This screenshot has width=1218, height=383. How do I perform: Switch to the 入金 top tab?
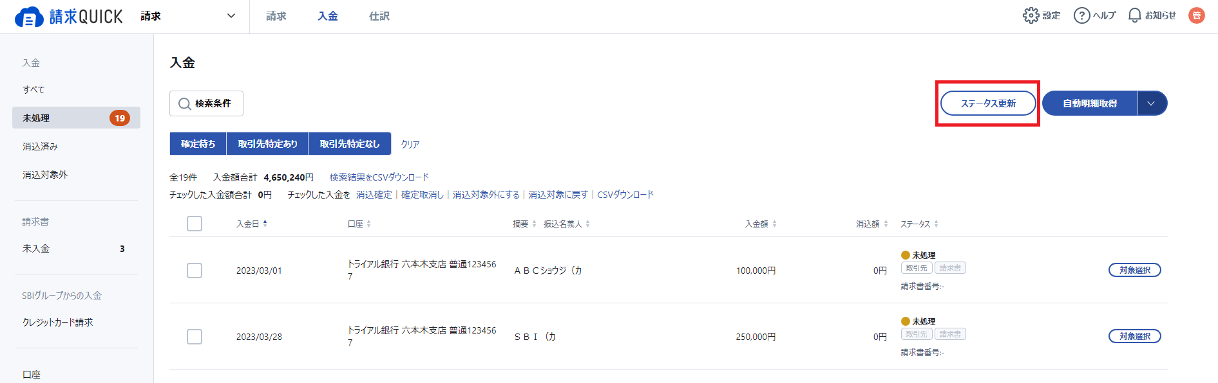pos(328,16)
